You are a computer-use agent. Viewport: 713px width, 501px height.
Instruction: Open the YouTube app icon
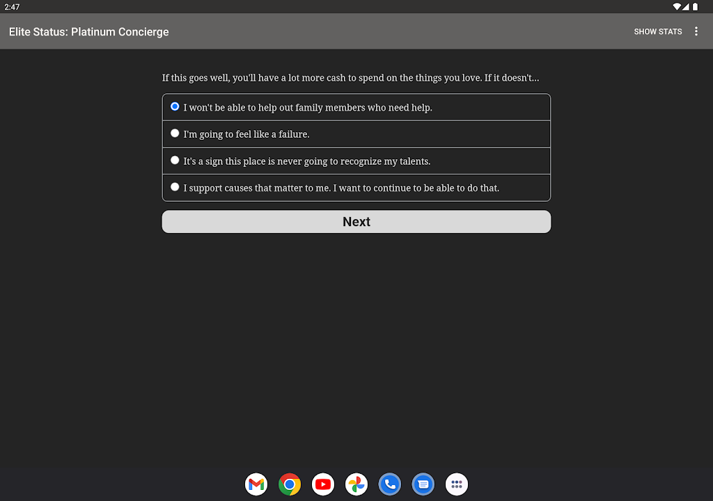(x=323, y=484)
